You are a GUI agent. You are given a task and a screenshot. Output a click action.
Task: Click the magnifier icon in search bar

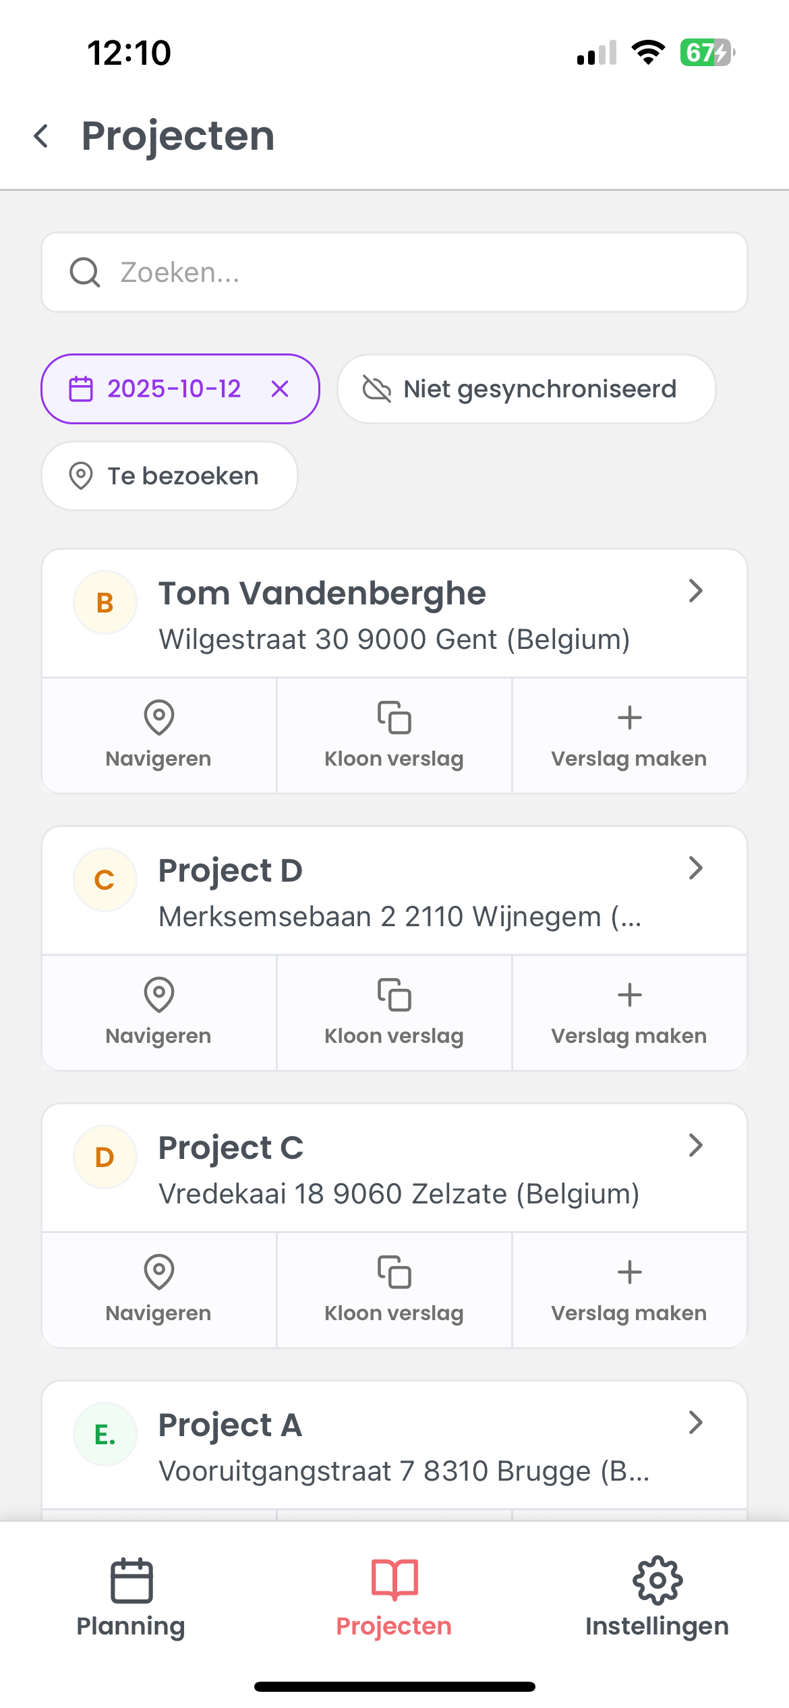pyautogui.click(x=85, y=273)
